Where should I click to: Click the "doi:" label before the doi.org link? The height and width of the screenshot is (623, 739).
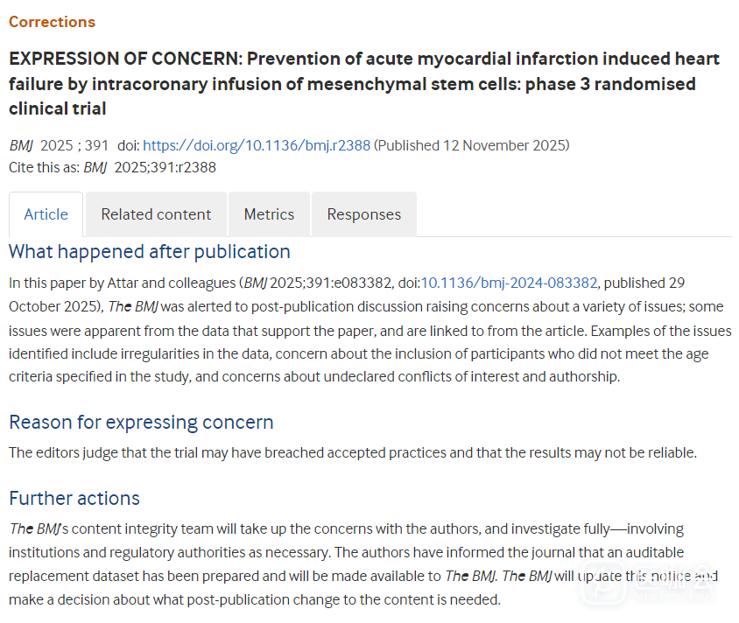(x=128, y=145)
